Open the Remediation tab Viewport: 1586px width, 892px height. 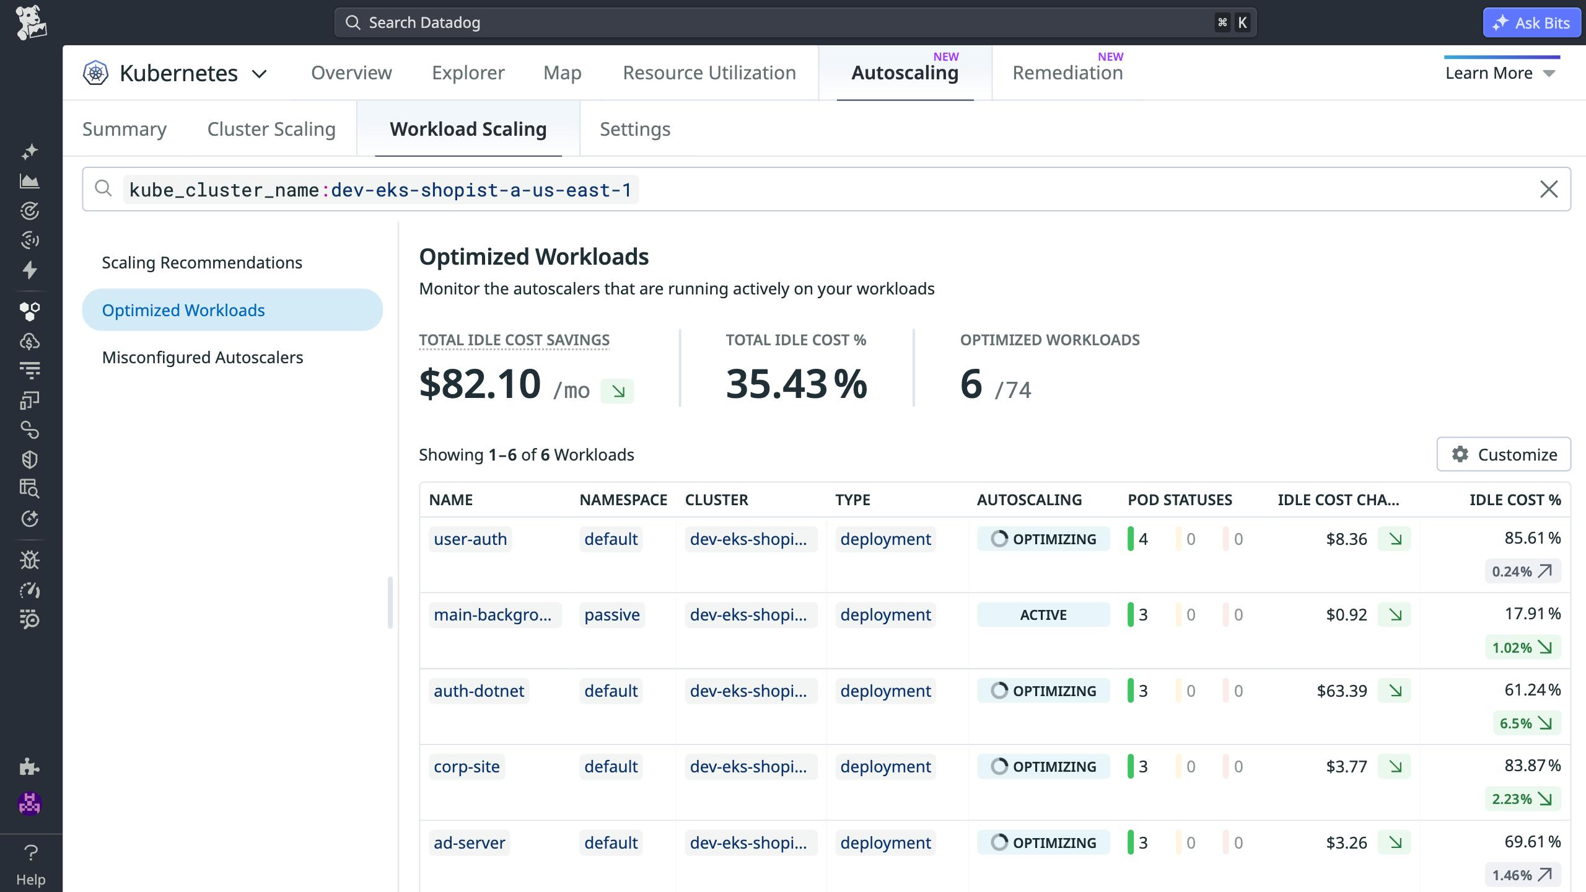tap(1067, 73)
